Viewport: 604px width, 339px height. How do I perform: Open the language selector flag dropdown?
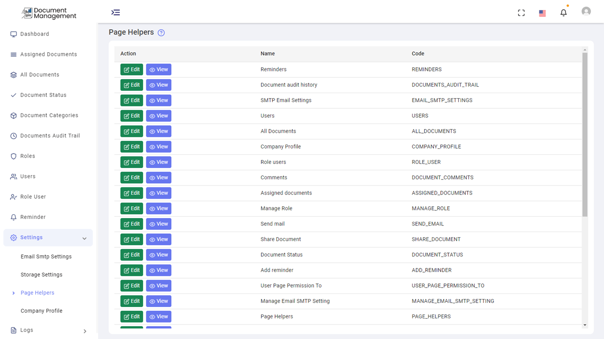pyautogui.click(x=542, y=13)
